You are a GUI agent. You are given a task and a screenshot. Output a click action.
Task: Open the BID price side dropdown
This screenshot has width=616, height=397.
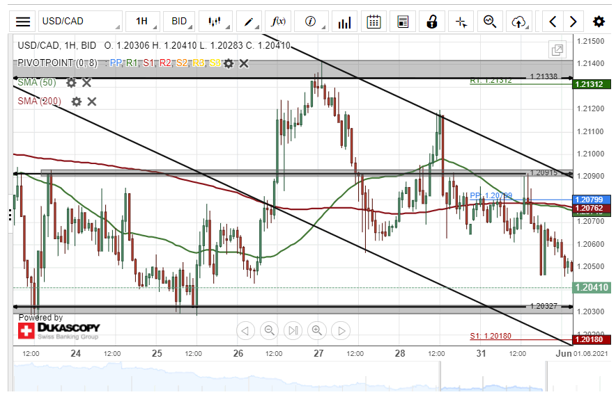[181, 22]
